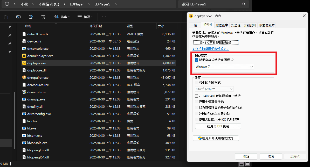Select the dnmultiplayer.exe file icon

pyautogui.click(x=24, y=56)
